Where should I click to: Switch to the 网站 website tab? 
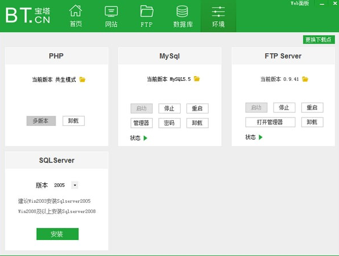(x=111, y=16)
